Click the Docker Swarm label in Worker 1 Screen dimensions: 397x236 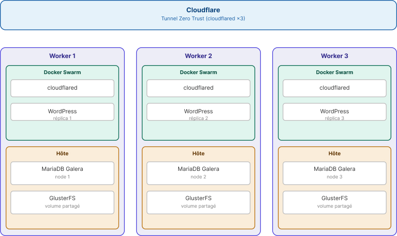tap(62, 72)
